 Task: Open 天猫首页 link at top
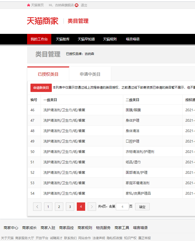(x=37, y=5)
